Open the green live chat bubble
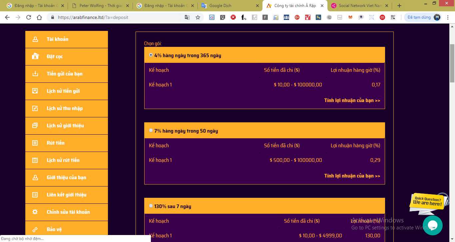455x242 pixels. click(433, 226)
